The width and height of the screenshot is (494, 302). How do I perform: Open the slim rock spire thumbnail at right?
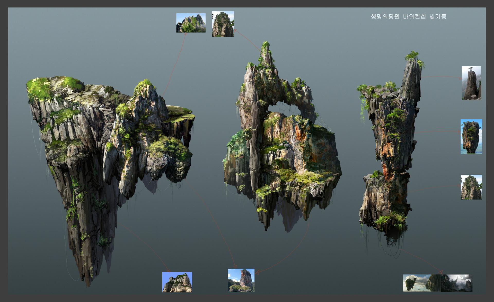(x=471, y=83)
